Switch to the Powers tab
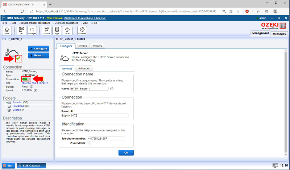Image resolution: width=290 pixels, height=170 pixels. pyautogui.click(x=98, y=46)
